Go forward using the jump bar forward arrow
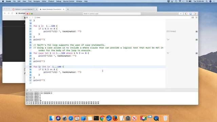The image size is (217, 122). click(x=33, y=18)
